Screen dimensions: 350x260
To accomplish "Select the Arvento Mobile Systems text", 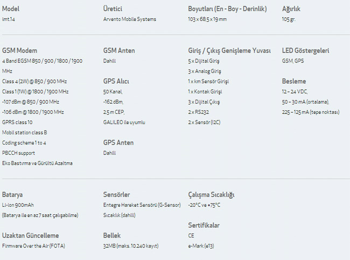I will 129,19.
